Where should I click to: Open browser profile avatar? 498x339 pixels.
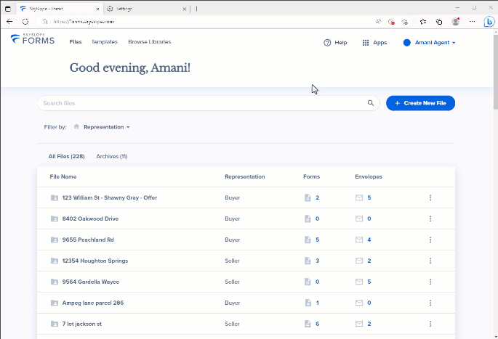tap(455, 22)
